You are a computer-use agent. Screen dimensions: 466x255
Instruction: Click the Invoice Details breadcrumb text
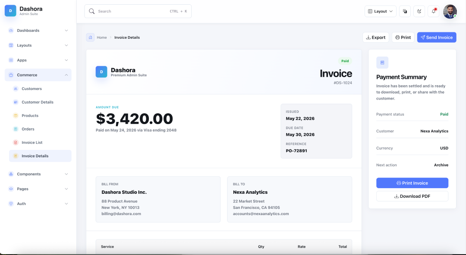click(x=127, y=37)
